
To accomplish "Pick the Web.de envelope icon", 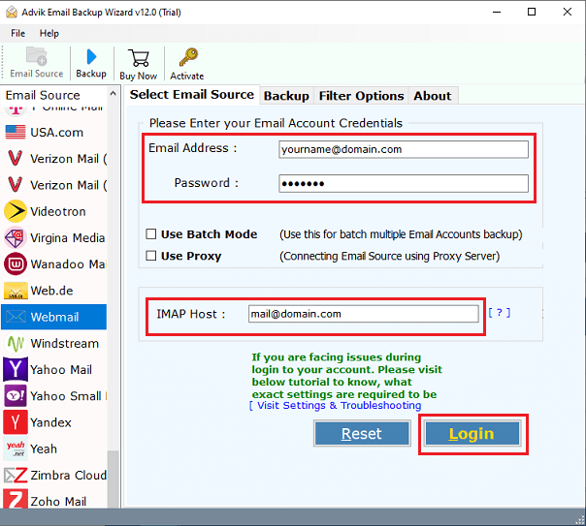I will click(x=16, y=291).
